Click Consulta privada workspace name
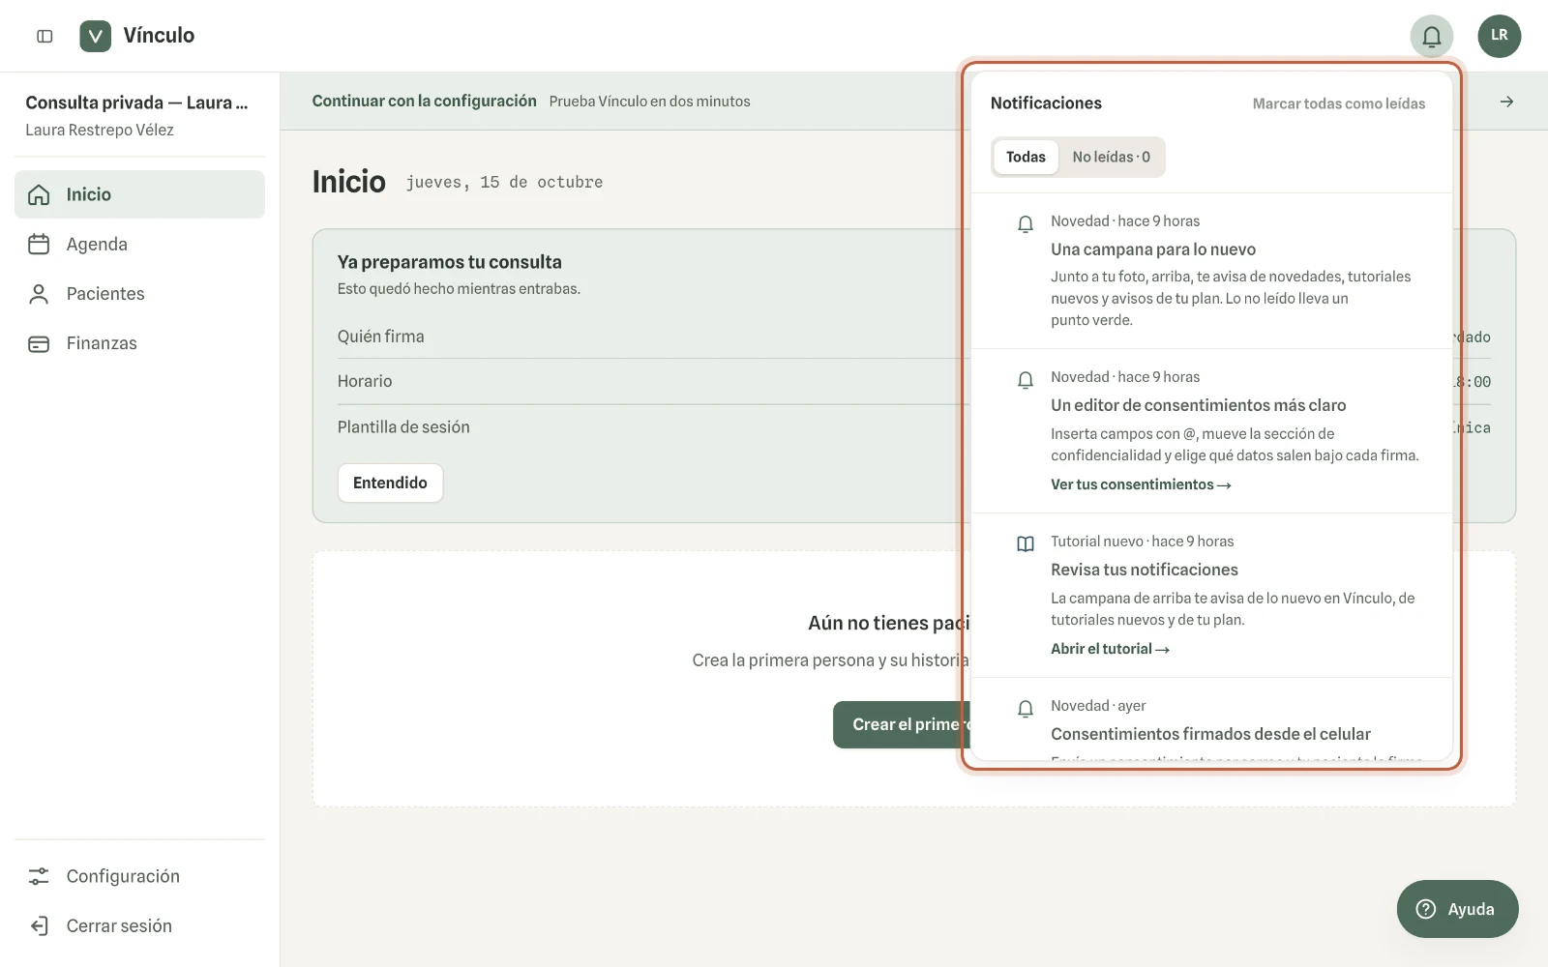The width and height of the screenshot is (1548, 967). click(136, 103)
